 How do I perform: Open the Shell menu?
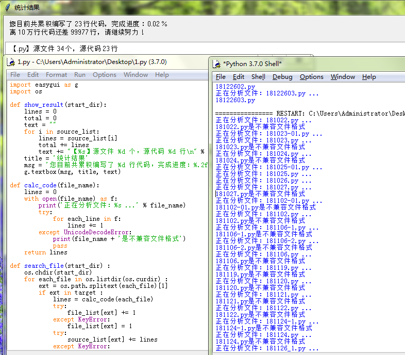tap(258, 77)
